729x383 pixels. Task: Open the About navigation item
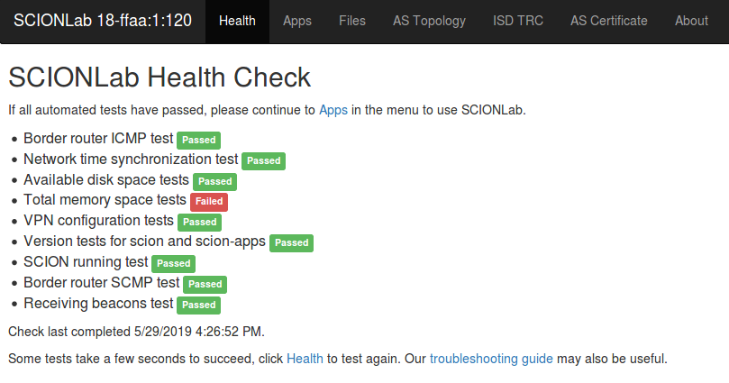pos(691,21)
